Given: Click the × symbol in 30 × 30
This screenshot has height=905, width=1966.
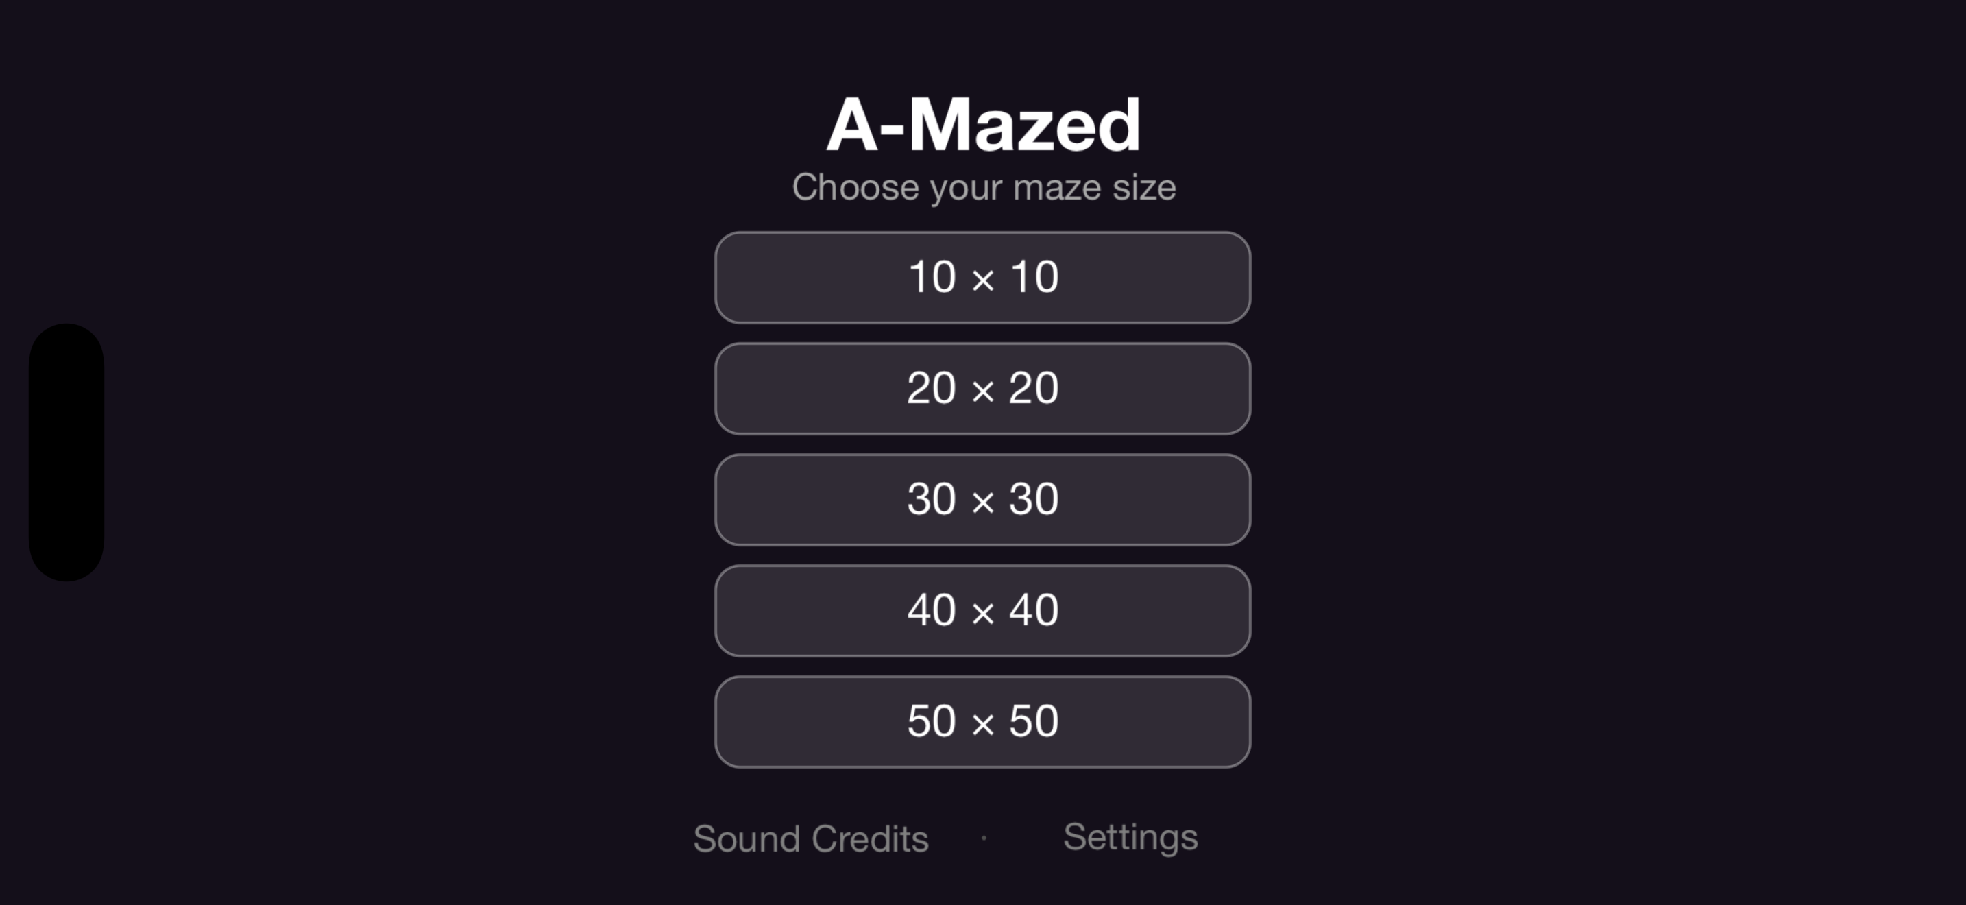Looking at the screenshot, I should tap(983, 503).
